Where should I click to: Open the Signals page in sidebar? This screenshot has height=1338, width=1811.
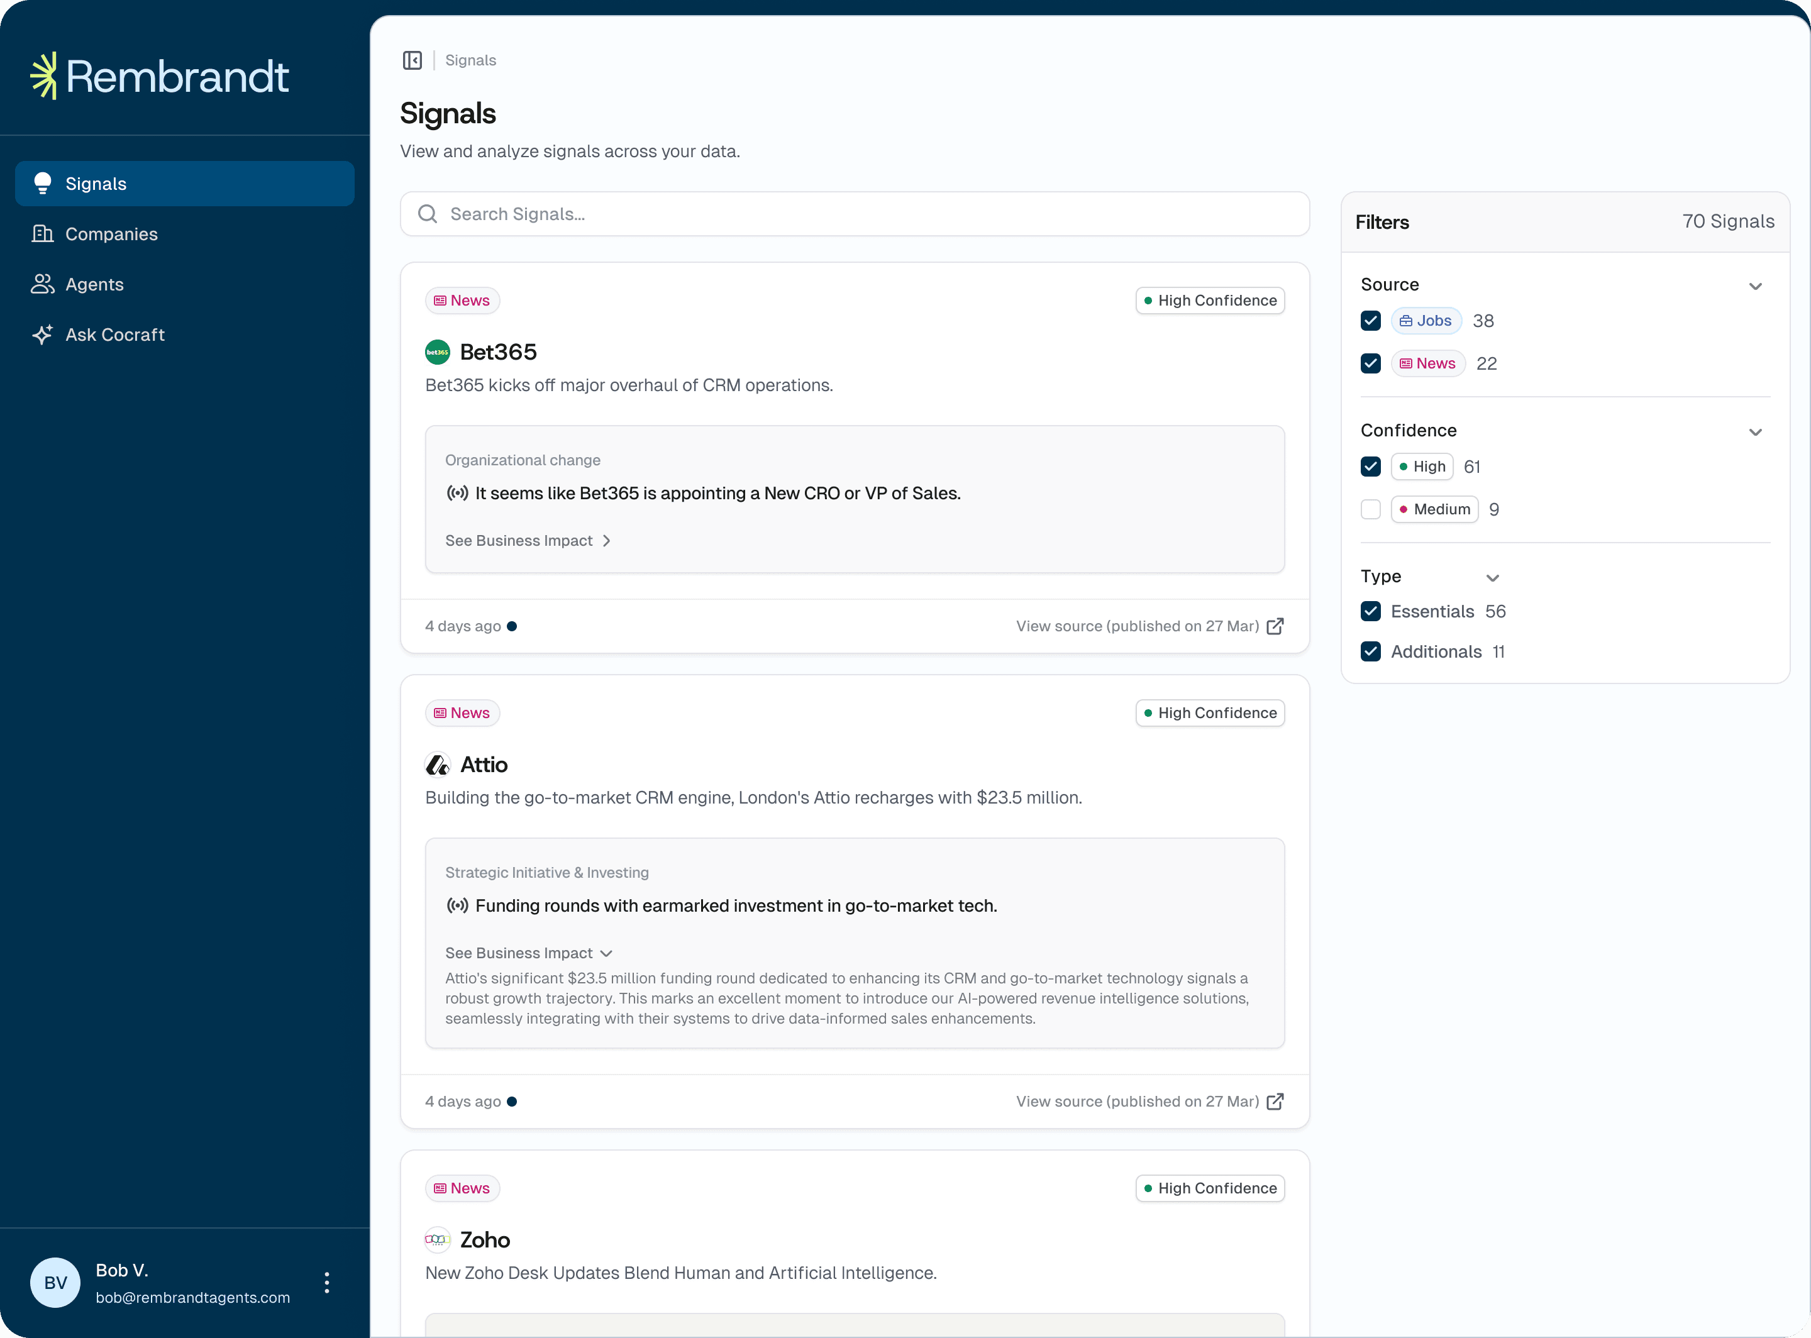tap(185, 184)
